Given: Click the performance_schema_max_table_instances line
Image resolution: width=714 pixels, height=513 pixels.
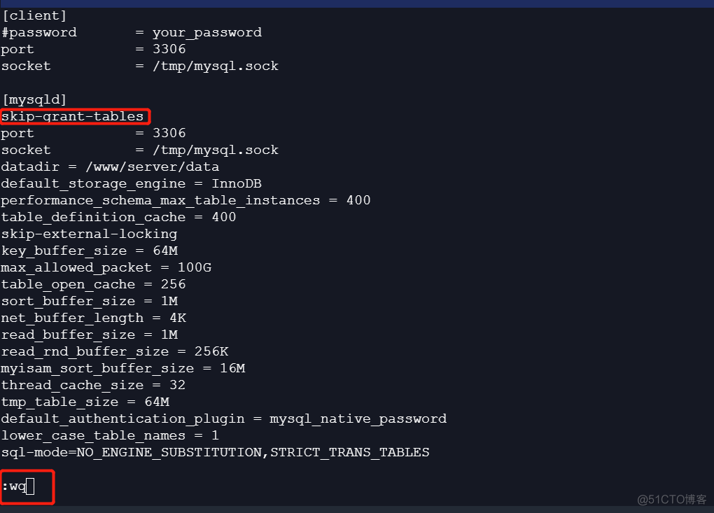Looking at the screenshot, I should tap(185, 200).
